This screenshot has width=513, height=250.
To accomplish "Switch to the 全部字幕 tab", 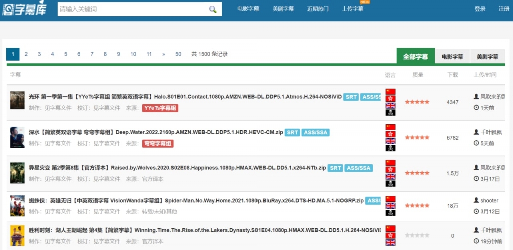I will pyautogui.click(x=415, y=56).
